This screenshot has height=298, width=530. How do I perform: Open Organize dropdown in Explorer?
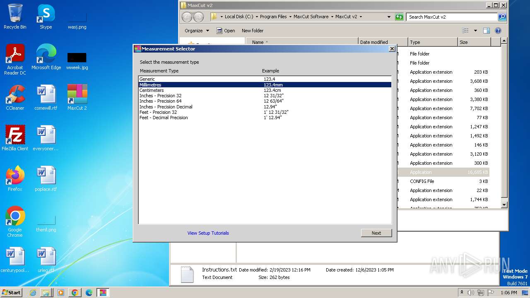[x=197, y=31]
